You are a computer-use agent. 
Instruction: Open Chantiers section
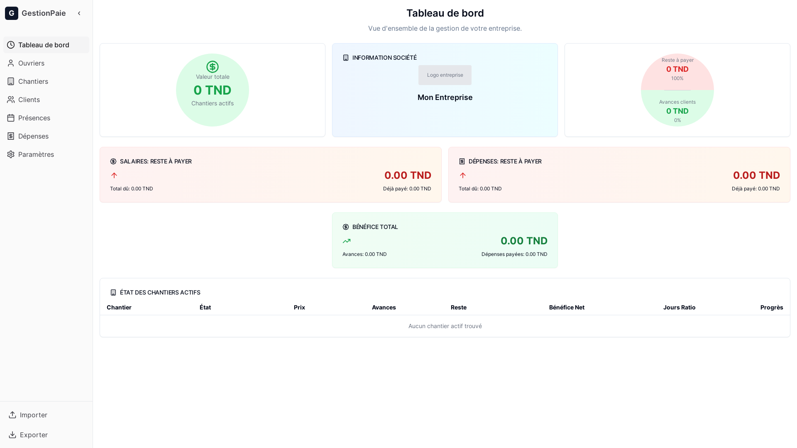(46, 81)
